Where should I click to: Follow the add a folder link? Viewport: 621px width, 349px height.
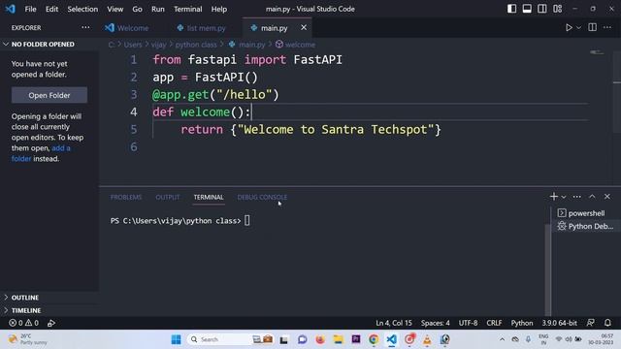(41, 153)
